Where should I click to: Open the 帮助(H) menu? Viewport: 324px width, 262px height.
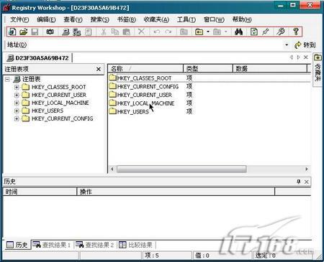(x=242, y=19)
